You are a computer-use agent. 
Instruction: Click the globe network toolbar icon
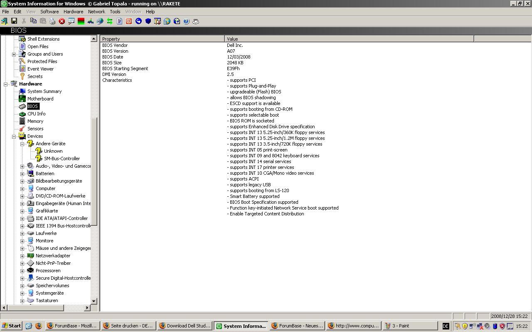pos(100,21)
